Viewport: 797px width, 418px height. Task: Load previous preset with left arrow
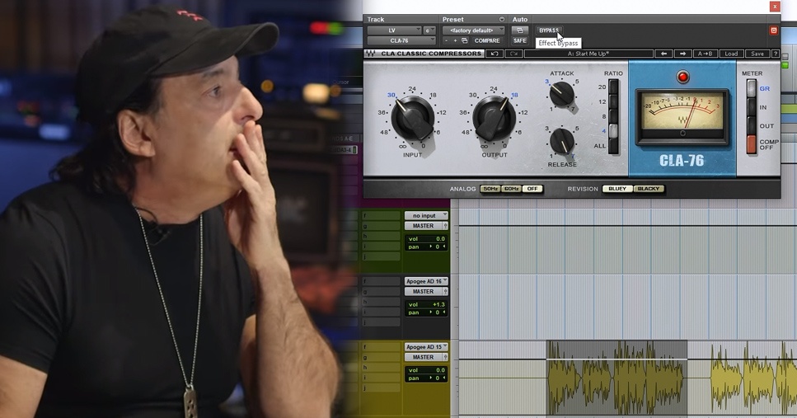pos(664,54)
